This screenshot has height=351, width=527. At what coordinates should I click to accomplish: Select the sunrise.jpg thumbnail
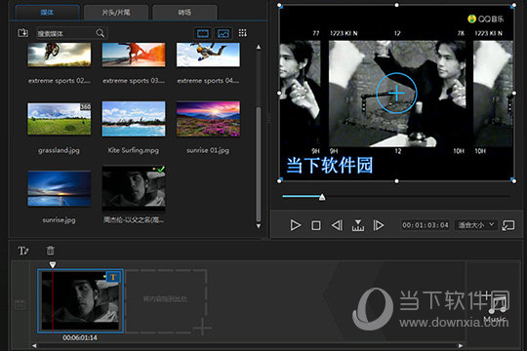pyautogui.click(x=60, y=188)
